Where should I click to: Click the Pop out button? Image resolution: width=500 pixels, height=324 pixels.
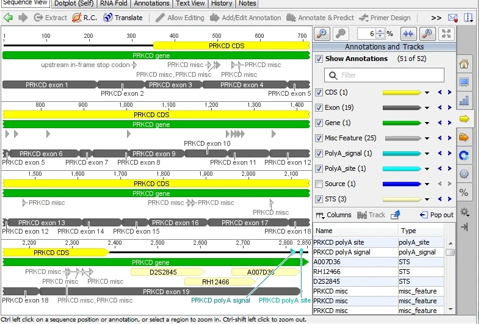(x=437, y=215)
